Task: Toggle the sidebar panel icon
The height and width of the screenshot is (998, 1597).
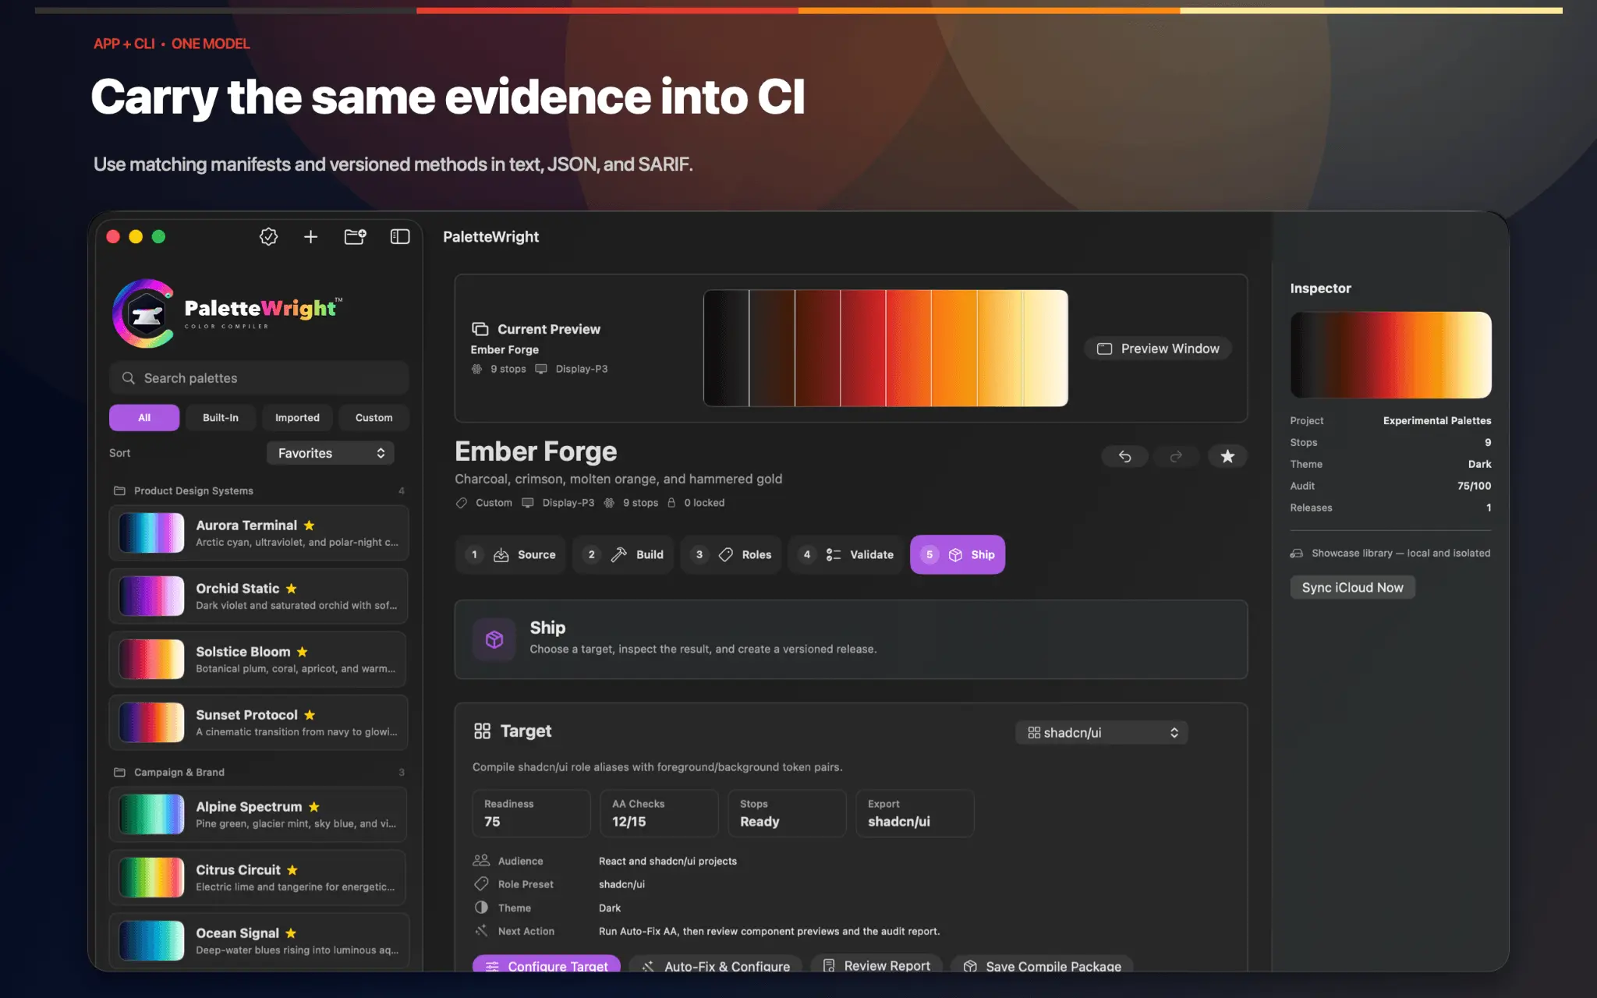Action: tap(400, 236)
